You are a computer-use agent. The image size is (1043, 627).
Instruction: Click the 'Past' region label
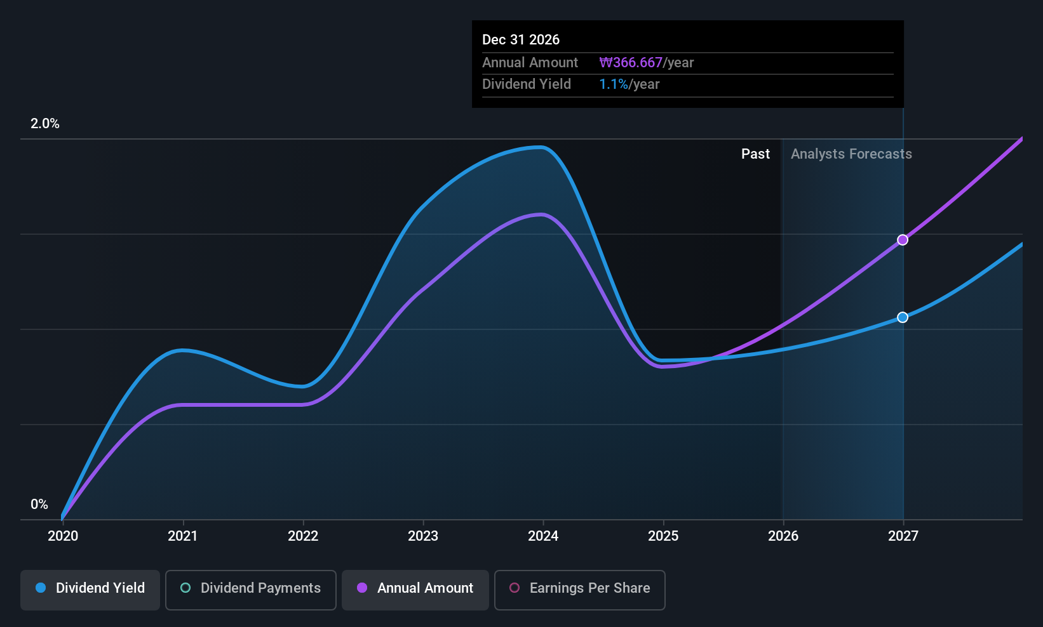click(756, 154)
